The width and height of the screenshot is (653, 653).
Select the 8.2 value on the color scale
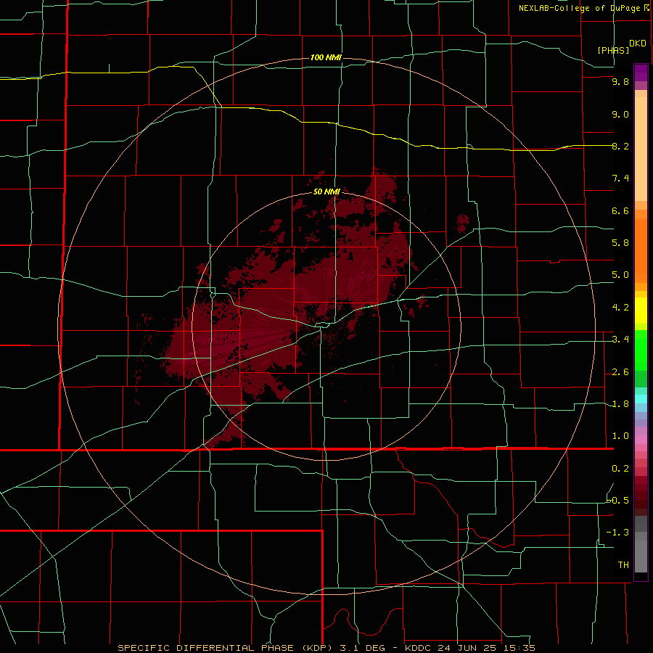pyautogui.click(x=620, y=146)
